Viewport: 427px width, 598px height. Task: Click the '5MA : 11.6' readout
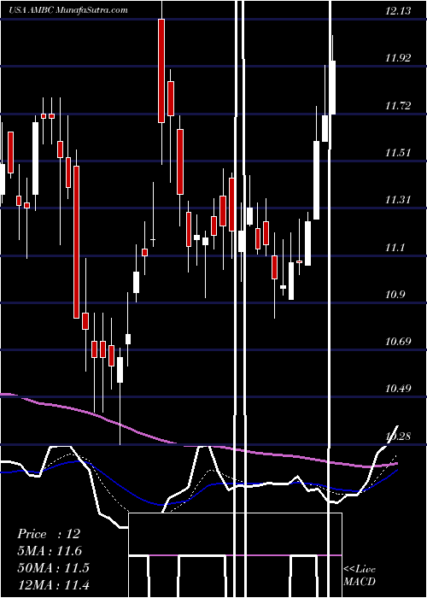pyautogui.click(x=50, y=551)
